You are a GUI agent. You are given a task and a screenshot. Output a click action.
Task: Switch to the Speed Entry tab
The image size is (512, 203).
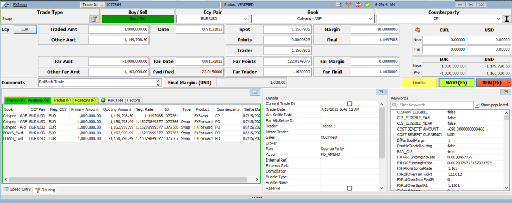(17, 189)
